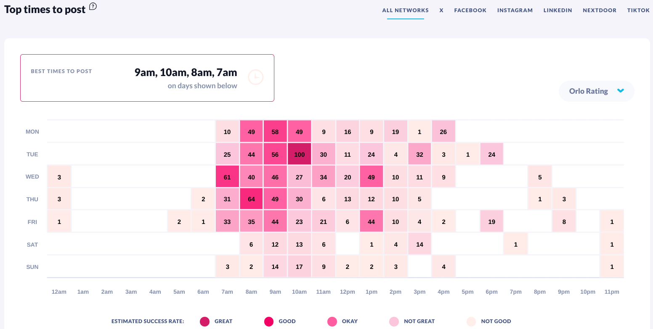The image size is (653, 329).
Task: Open the TikTok tab
Action: [638, 11]
